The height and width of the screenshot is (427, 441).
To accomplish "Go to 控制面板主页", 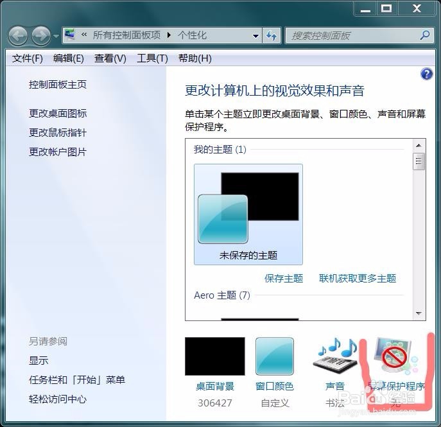I will tap(58, 84).
